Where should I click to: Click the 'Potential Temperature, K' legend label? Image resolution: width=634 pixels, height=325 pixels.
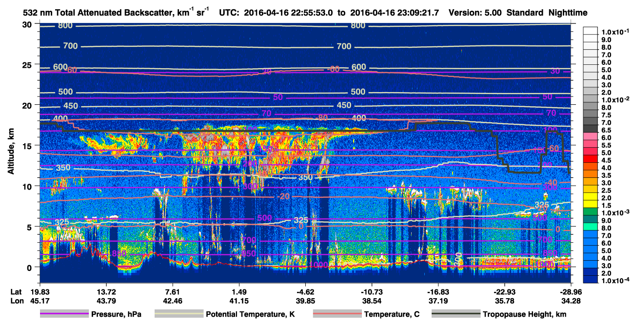point(250,314)
